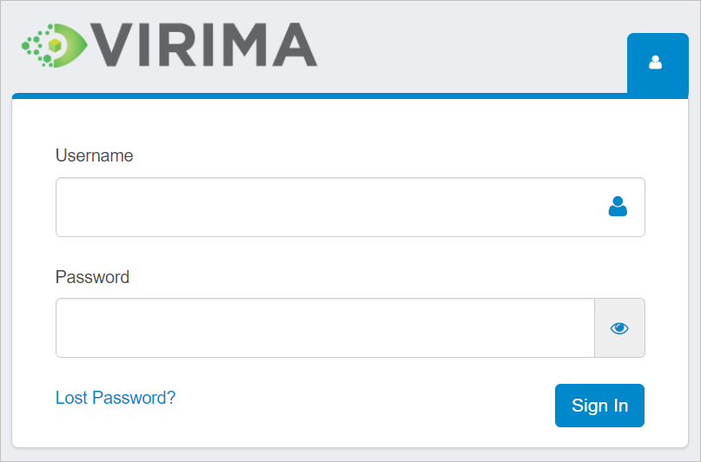
Task: Click the green Virima eye logo icon
Action: tap(54, 44)
